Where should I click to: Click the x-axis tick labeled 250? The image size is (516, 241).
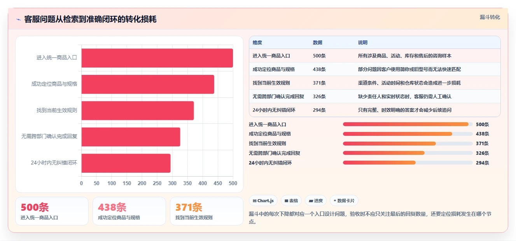click(x=157, y=183)
